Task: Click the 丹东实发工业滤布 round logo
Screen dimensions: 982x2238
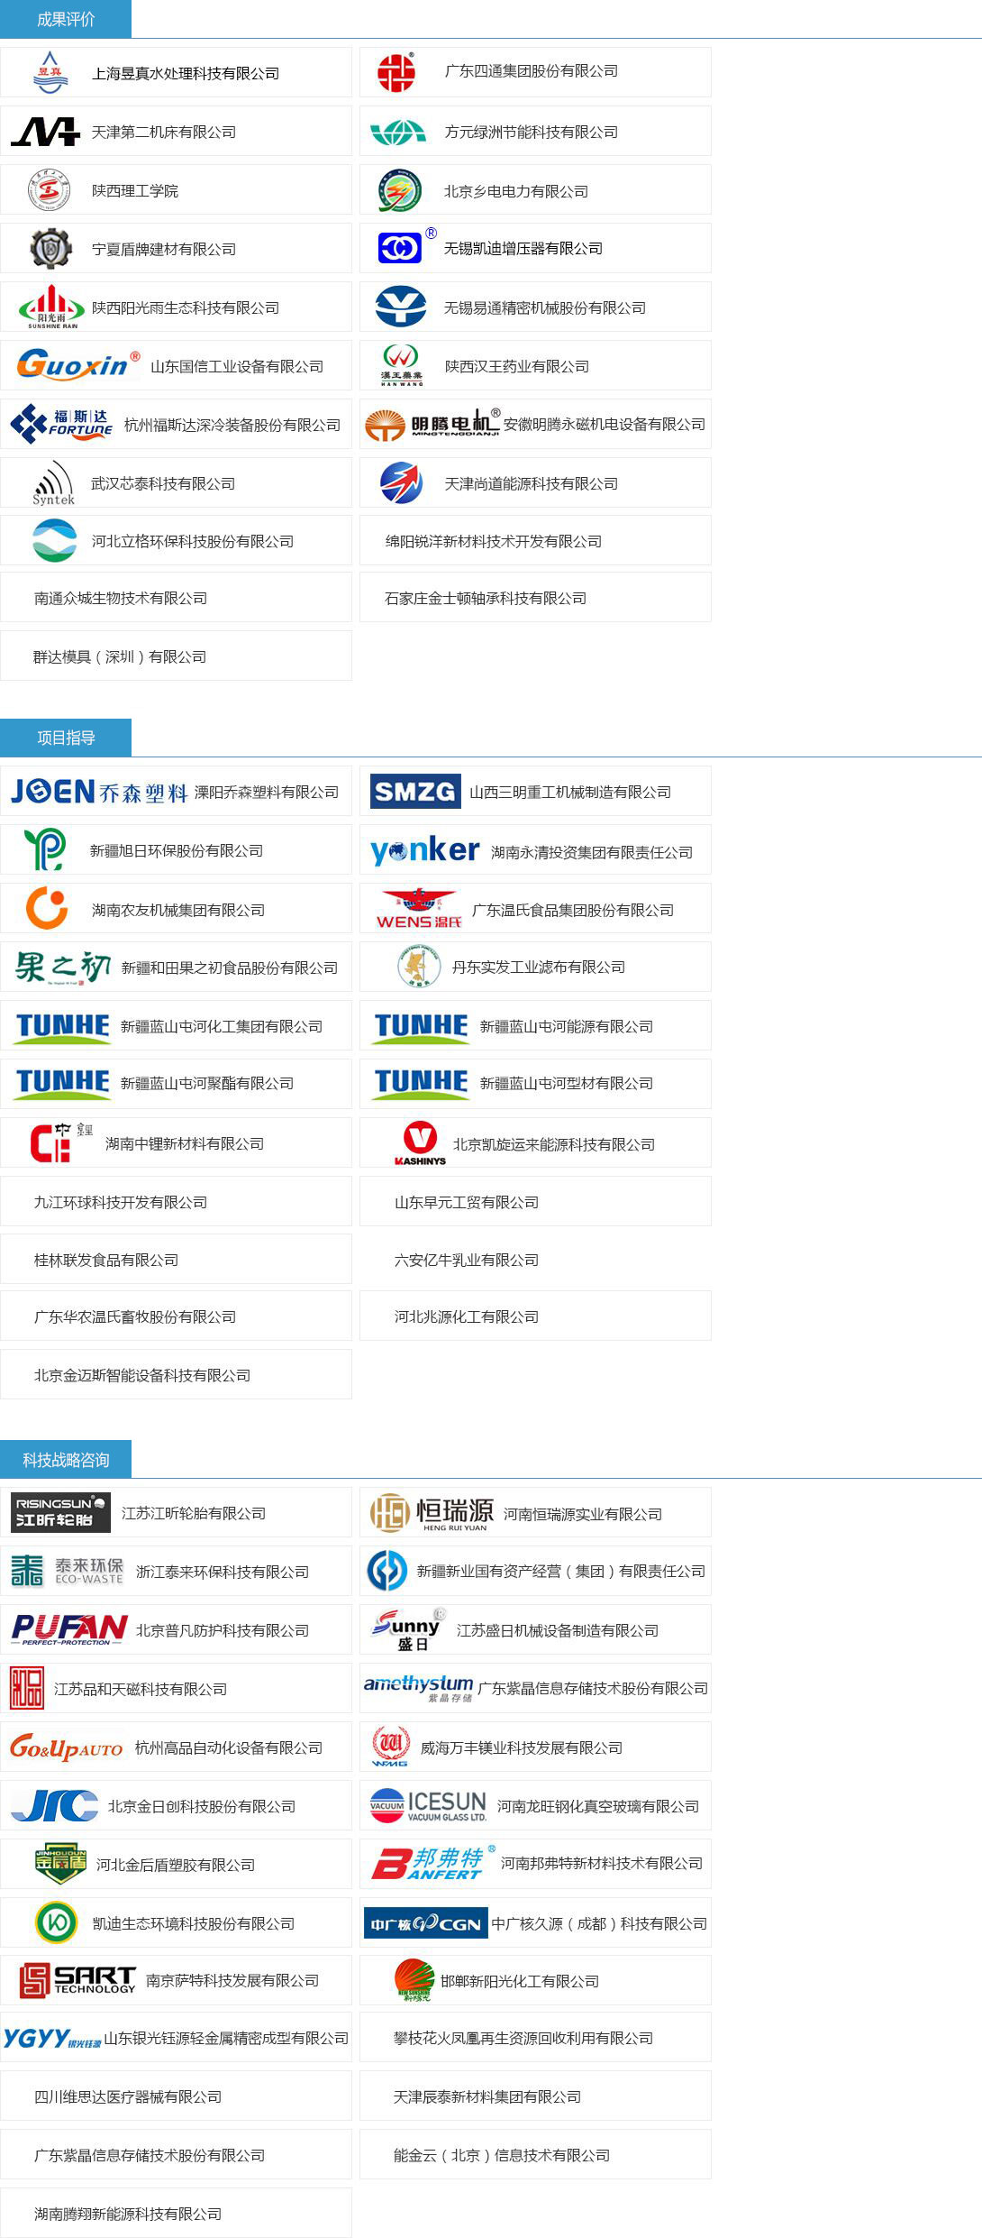Action: pos(419,967)
